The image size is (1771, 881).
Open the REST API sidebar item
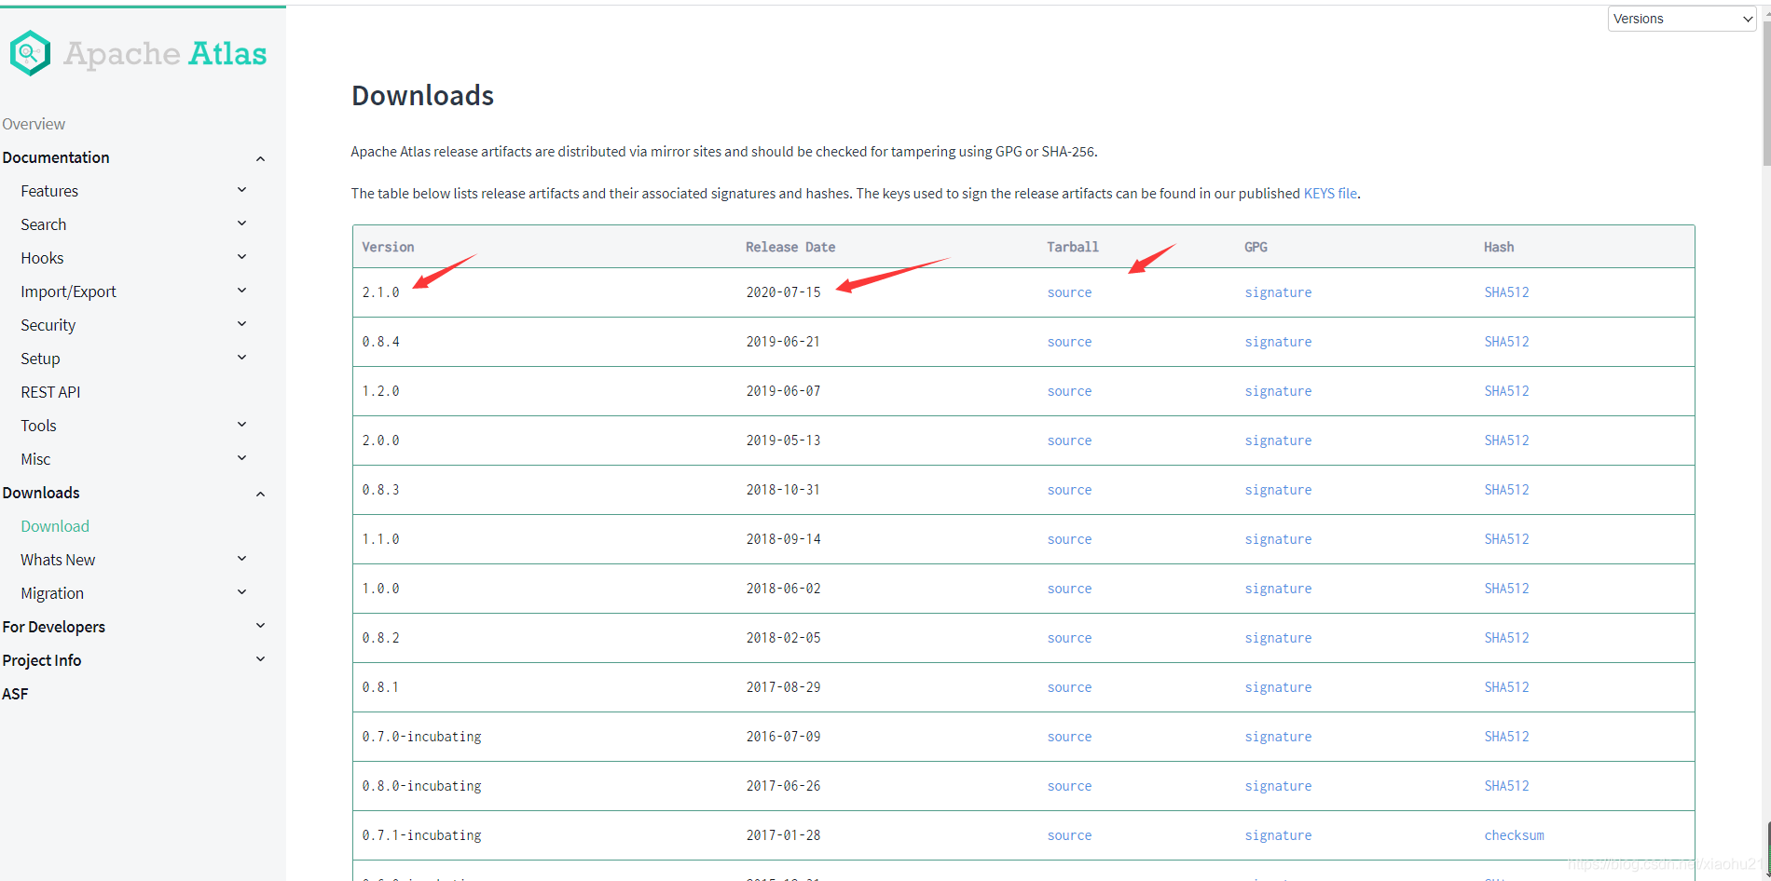tap(50, 392)
